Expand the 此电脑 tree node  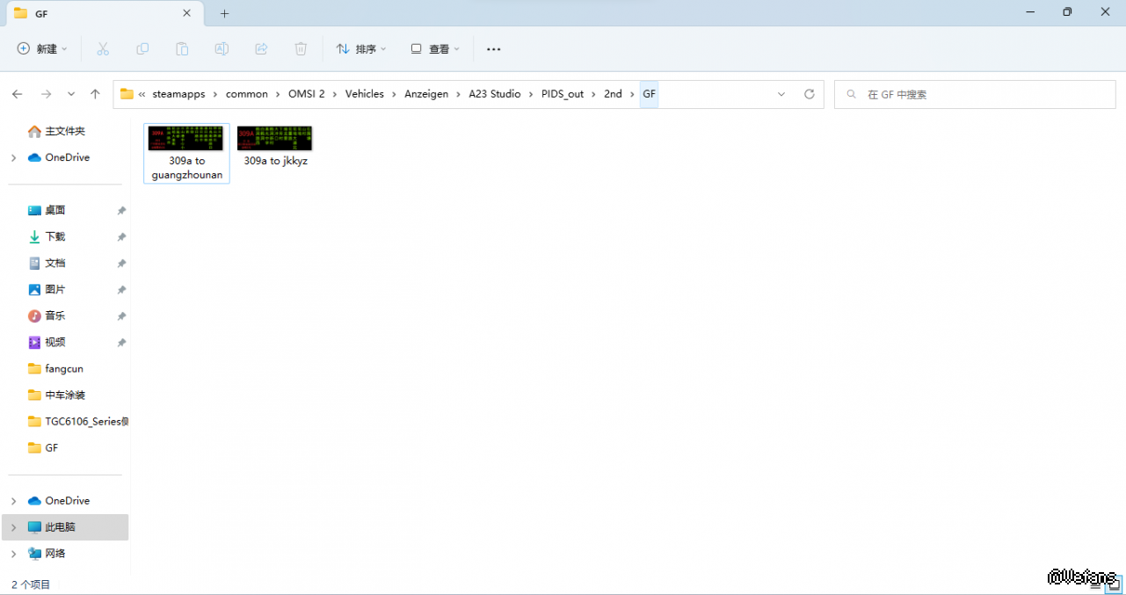coord(13,527)
